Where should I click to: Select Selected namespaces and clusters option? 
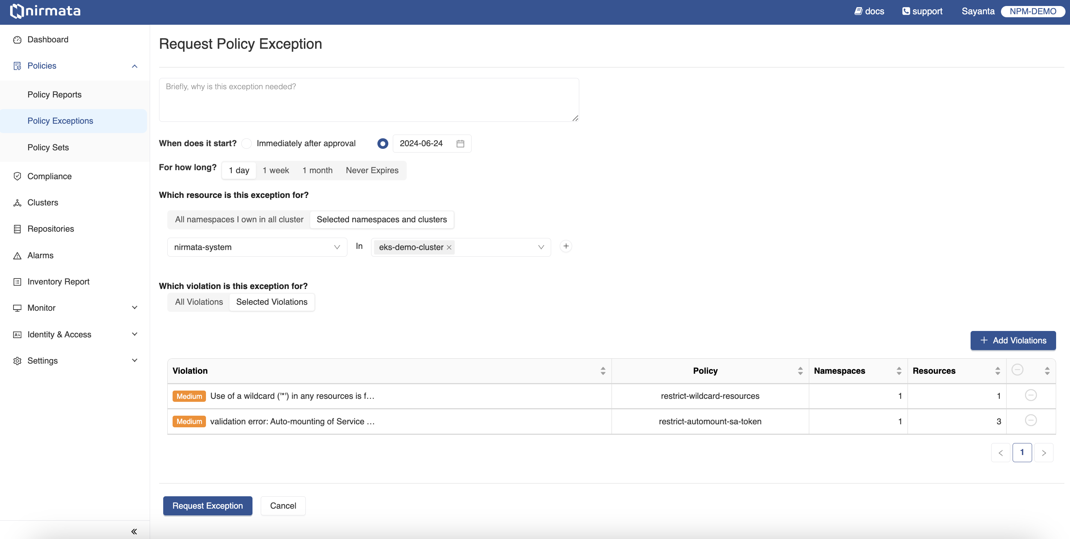click(382, 220)
